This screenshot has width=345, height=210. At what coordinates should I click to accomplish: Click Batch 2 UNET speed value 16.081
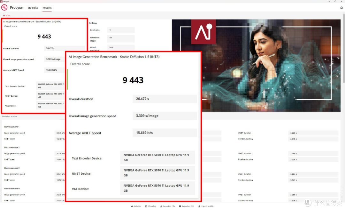(60, 159)
